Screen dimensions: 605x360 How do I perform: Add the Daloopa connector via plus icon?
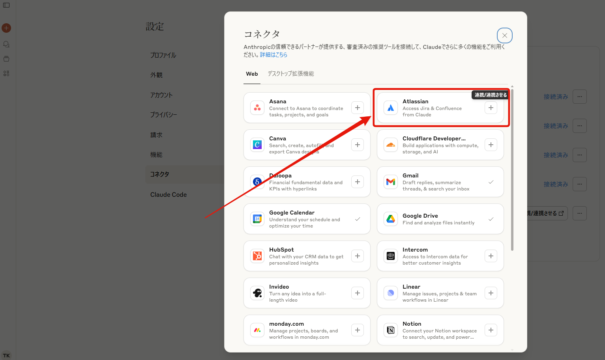pyautogui.click(x=358, y=182)
